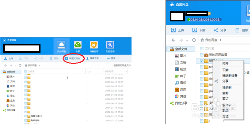The image size is (250, 124).
Task: Open history dropdown beside left window's forward arrow
Action: coord(15,66)
